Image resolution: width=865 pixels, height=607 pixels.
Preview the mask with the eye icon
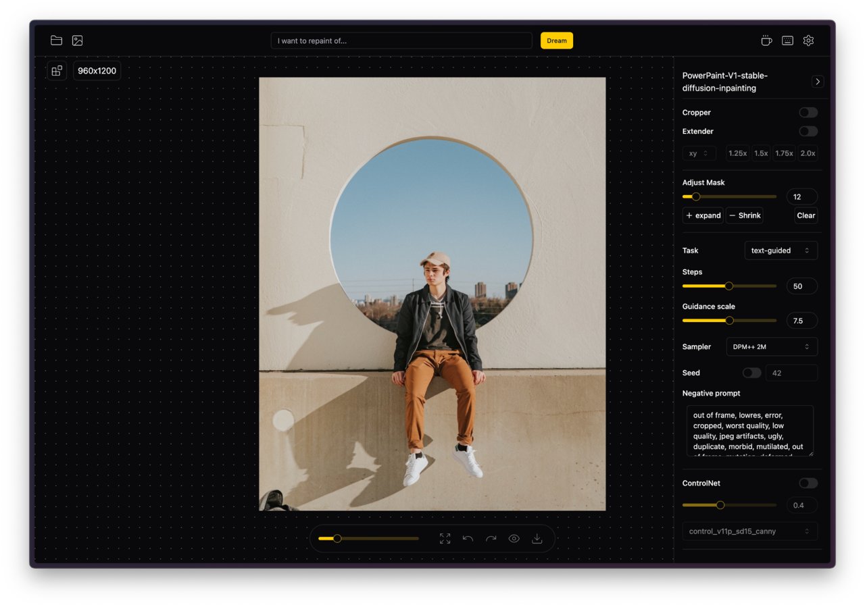pos(514,538)
